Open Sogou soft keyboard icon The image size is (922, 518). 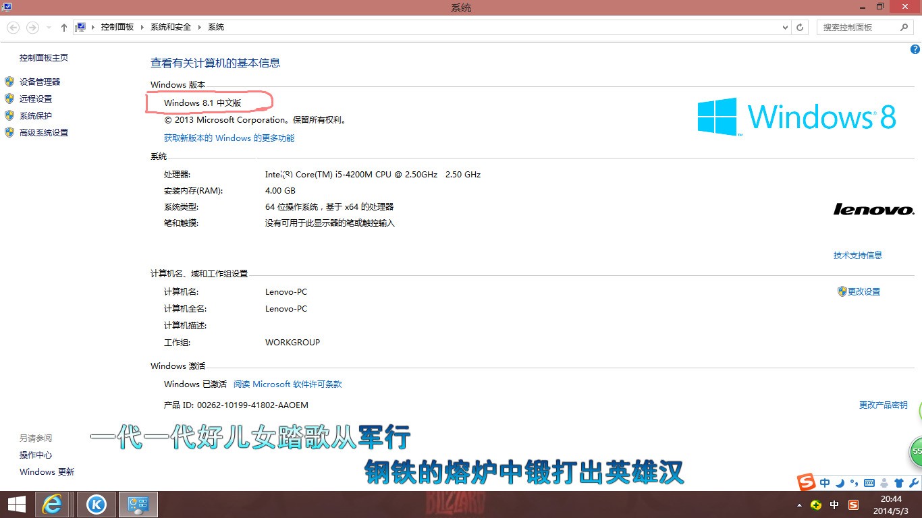[x=869, y=483]
